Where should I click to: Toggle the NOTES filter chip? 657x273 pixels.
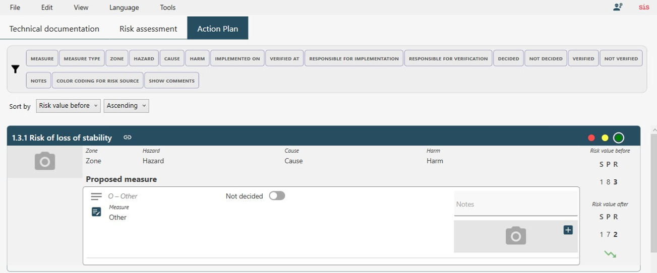38,81
